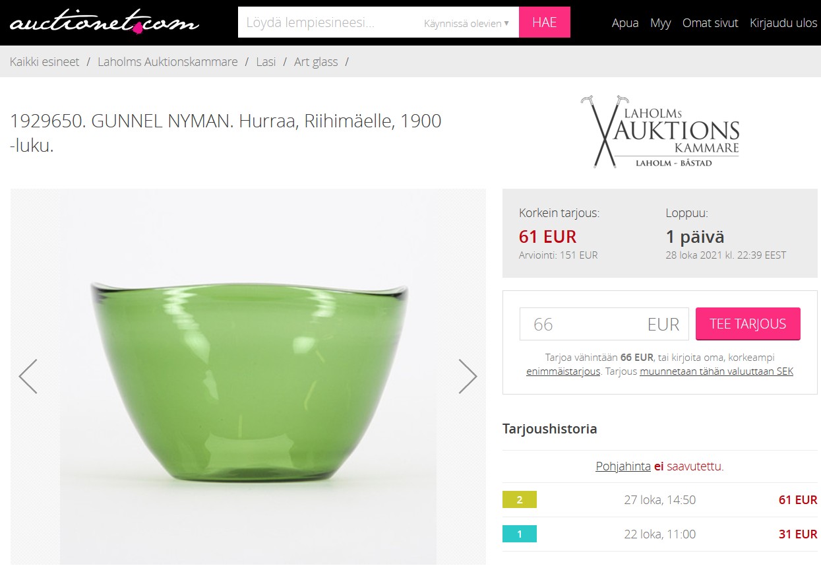
Task: Click the HAE search button
Action: pyautogui.click(x=545, y=22)
